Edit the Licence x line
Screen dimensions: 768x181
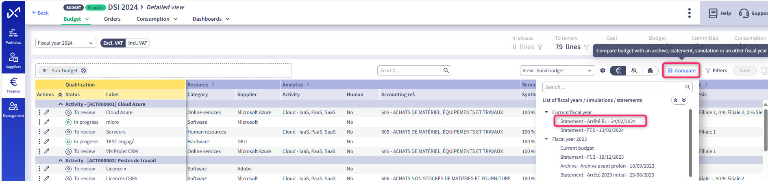(47, 169)
